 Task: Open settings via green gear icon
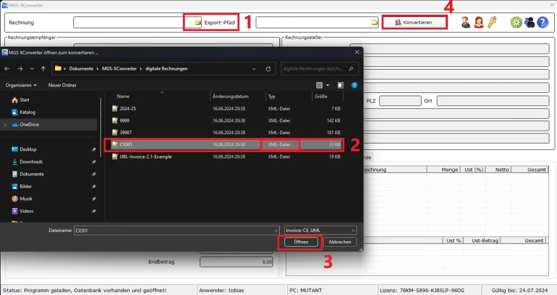pyautogui.click(x=516, y=22)
